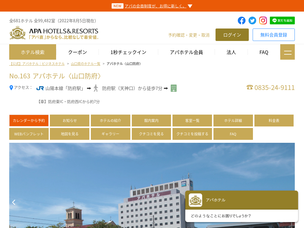Screen dimensions: 304x228
Task: Click the breadcrumb text アパホテル〈山口防府〉
Action: coord(124,64)
